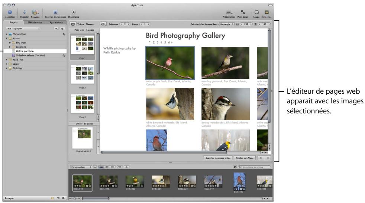Viewport: 365px width, 203px height.
Task: Go to next page with right arrow button
Action: 268,158
